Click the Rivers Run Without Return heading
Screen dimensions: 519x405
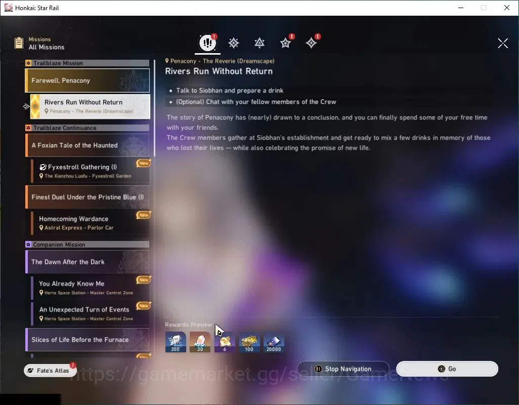[219, 71]
